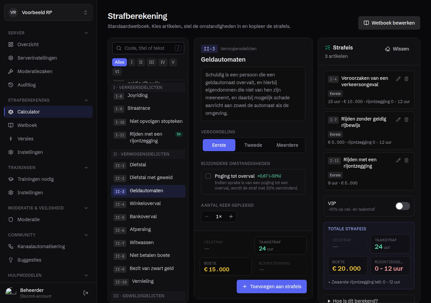Click the Kanaalautomatisering workflow icon
The image size is (431, 303).
[x=11, y=246]
